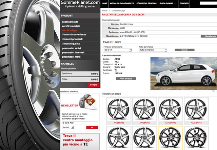This screenshot has height=150, width=217.
Task: Open Filtro per marca dropdown
Action: pyautogui.click(x=153, y=50)
